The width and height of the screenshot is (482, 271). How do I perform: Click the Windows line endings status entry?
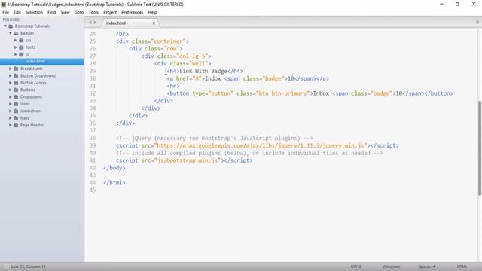(391, 266)
